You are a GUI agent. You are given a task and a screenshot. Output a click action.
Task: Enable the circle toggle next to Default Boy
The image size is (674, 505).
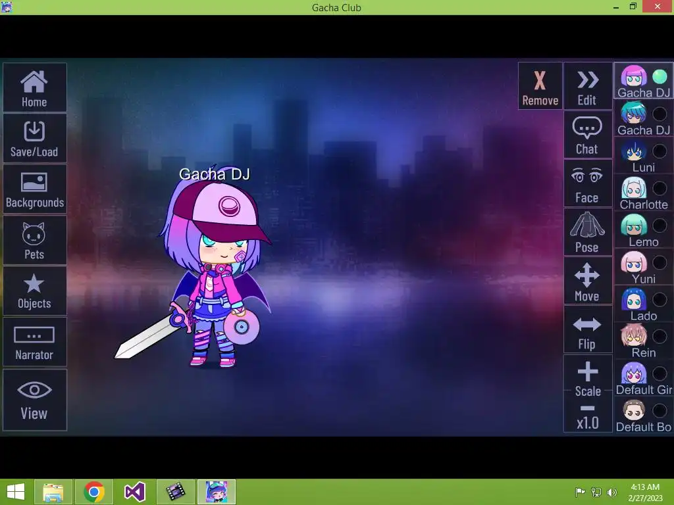[660, 411]
